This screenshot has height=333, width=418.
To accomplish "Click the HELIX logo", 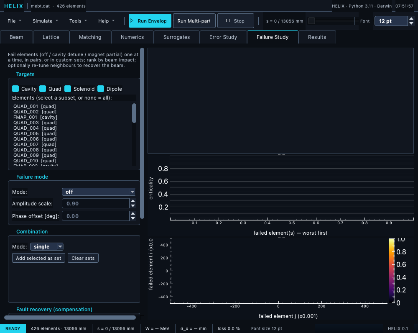I will tap(14, 6).
